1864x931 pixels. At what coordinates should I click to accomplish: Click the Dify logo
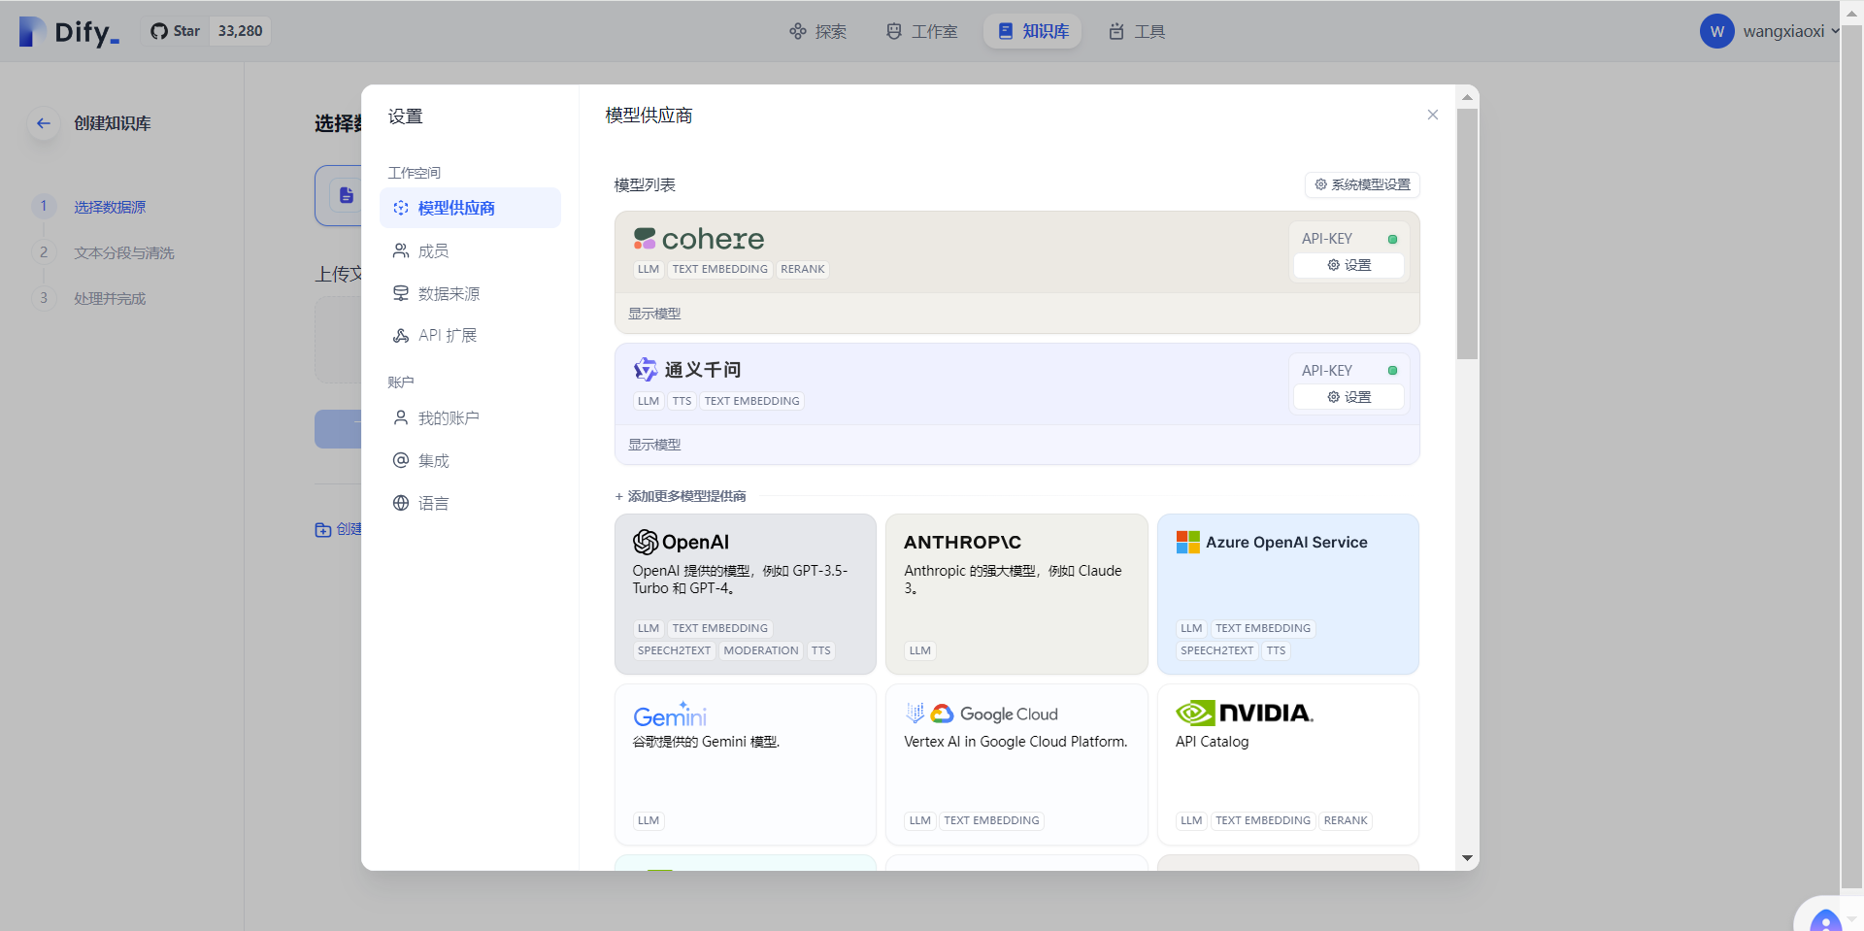(69, 31)
